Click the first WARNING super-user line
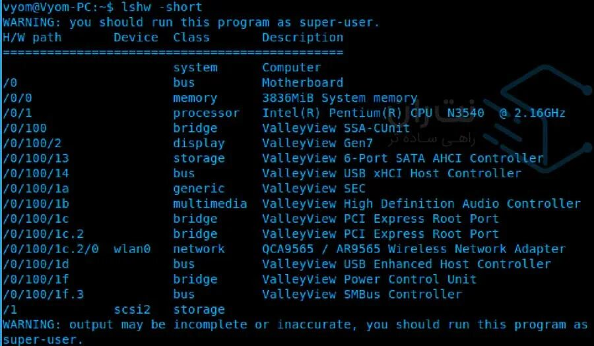Image resolution: width=594 pixels, height=346 pixels. coord(191,22)
